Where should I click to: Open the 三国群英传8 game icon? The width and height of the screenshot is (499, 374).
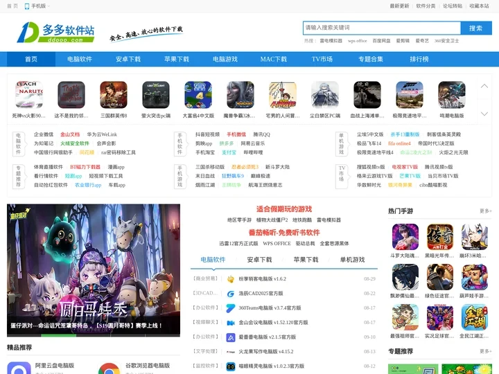(x=114, y=95)
